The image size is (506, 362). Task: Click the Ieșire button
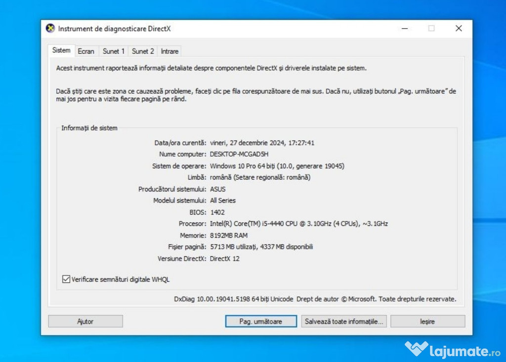(x=427, y=322)
